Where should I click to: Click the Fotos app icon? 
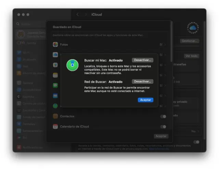click(55, 45)
